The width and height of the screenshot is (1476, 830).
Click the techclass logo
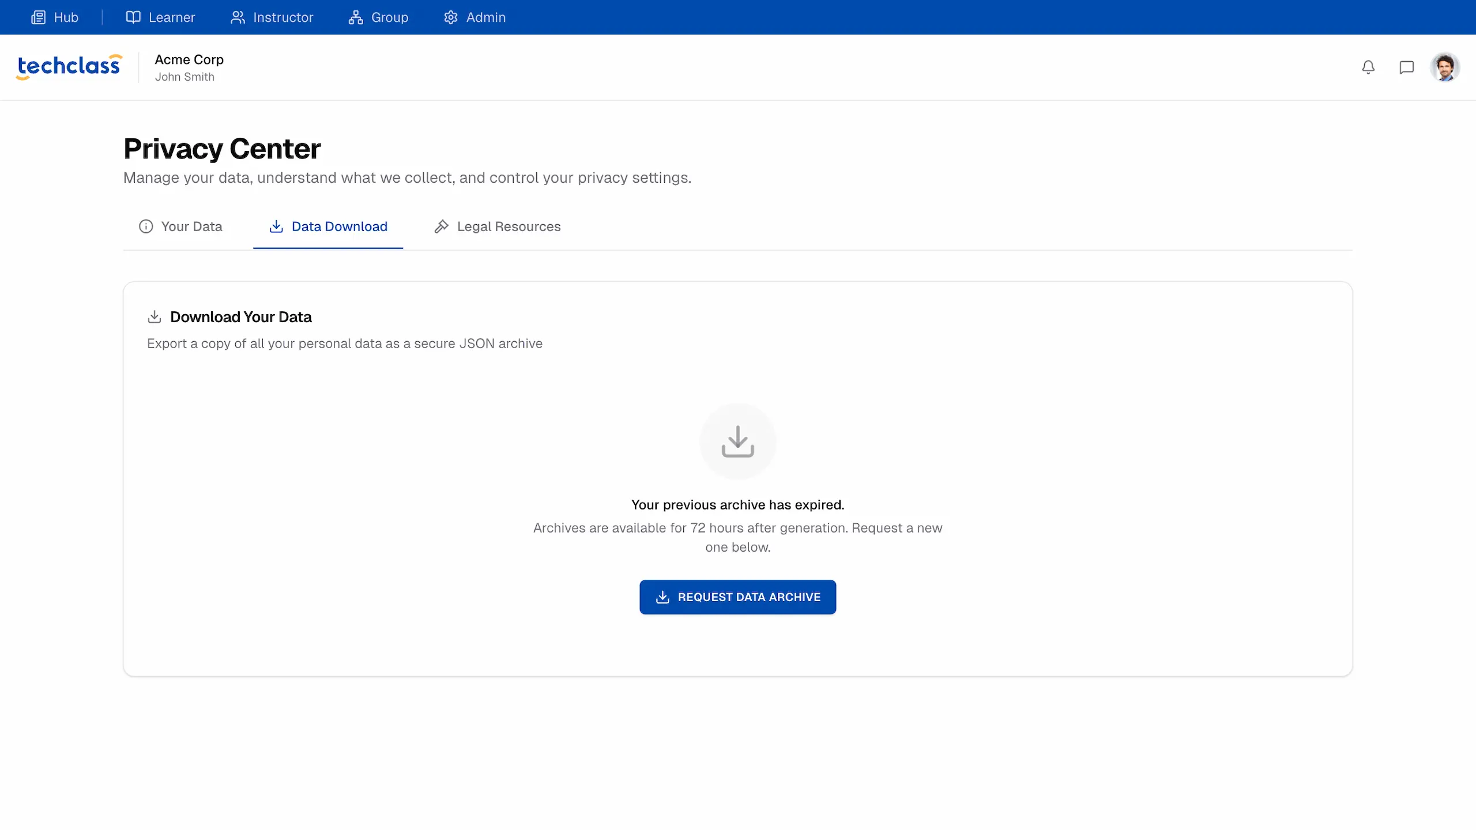(69, 67)
